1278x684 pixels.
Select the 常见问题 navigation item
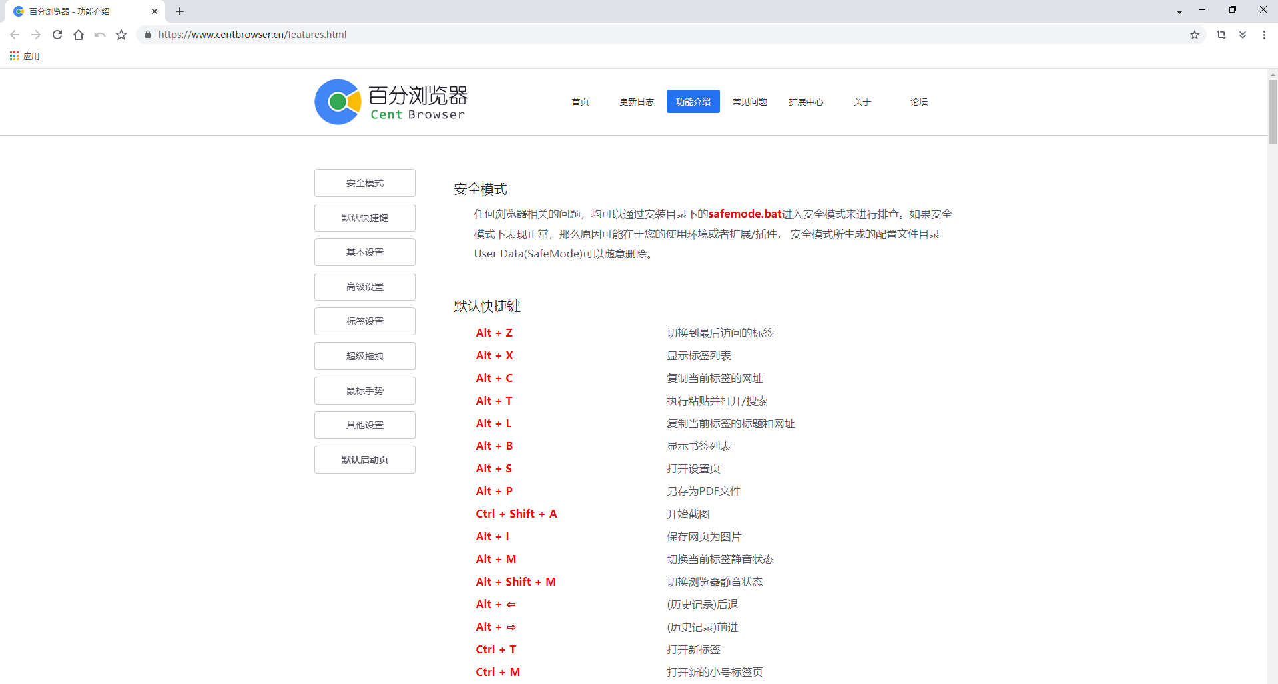(x=749, y=102)
